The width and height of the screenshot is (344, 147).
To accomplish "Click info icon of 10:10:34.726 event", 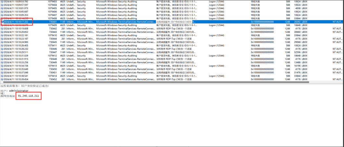I will pyautogui.click(x=2, y=66).
